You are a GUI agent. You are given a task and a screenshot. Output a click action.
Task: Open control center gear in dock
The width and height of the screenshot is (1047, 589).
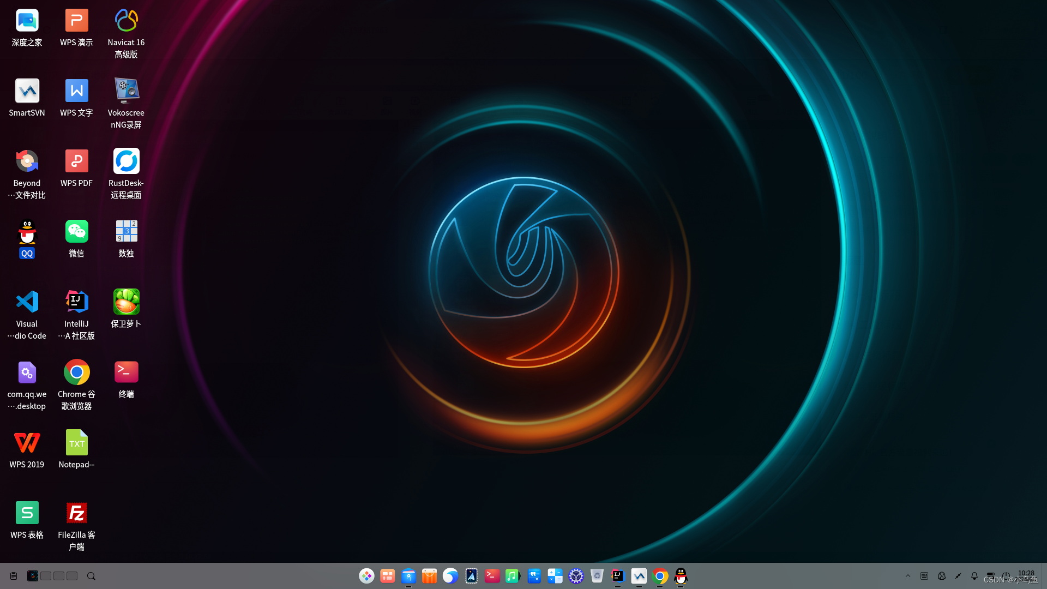pyautogui.click(x=576, y=576)
